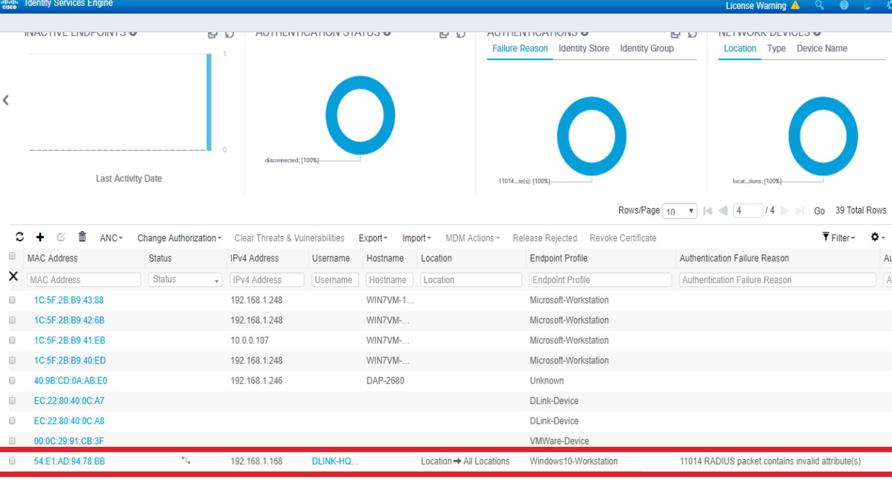The width and height of the screenshot is (892, 501).
Task: Select the Failure Reason tab
Action: pyautogui.click(x=520, y=48)
